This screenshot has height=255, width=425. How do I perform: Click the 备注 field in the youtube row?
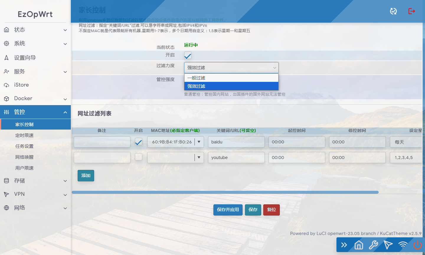pos(102,158)
